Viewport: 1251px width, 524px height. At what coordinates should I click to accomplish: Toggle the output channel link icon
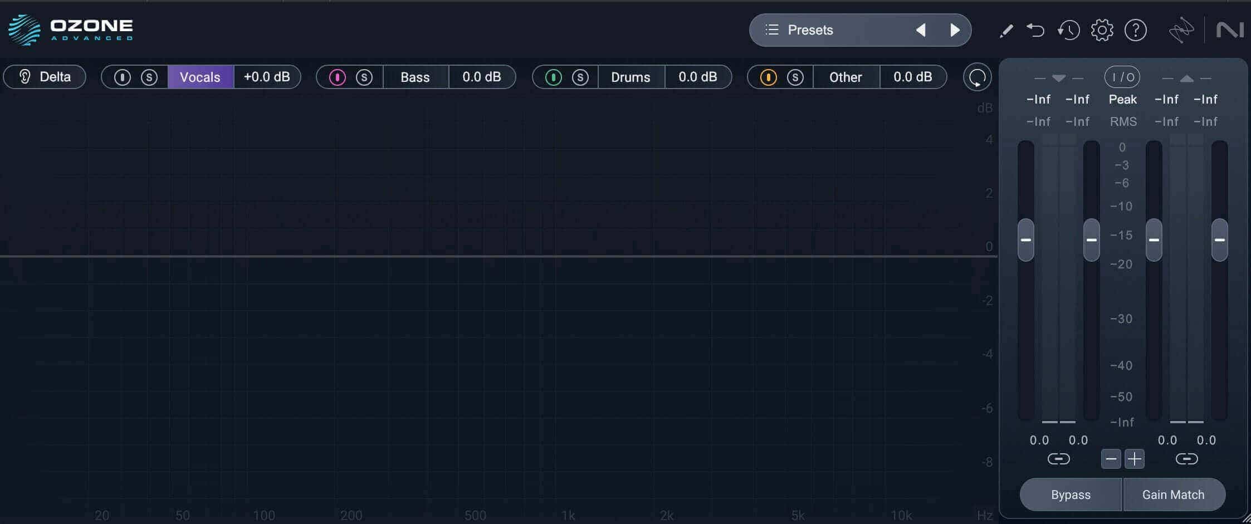[1186, 459]
